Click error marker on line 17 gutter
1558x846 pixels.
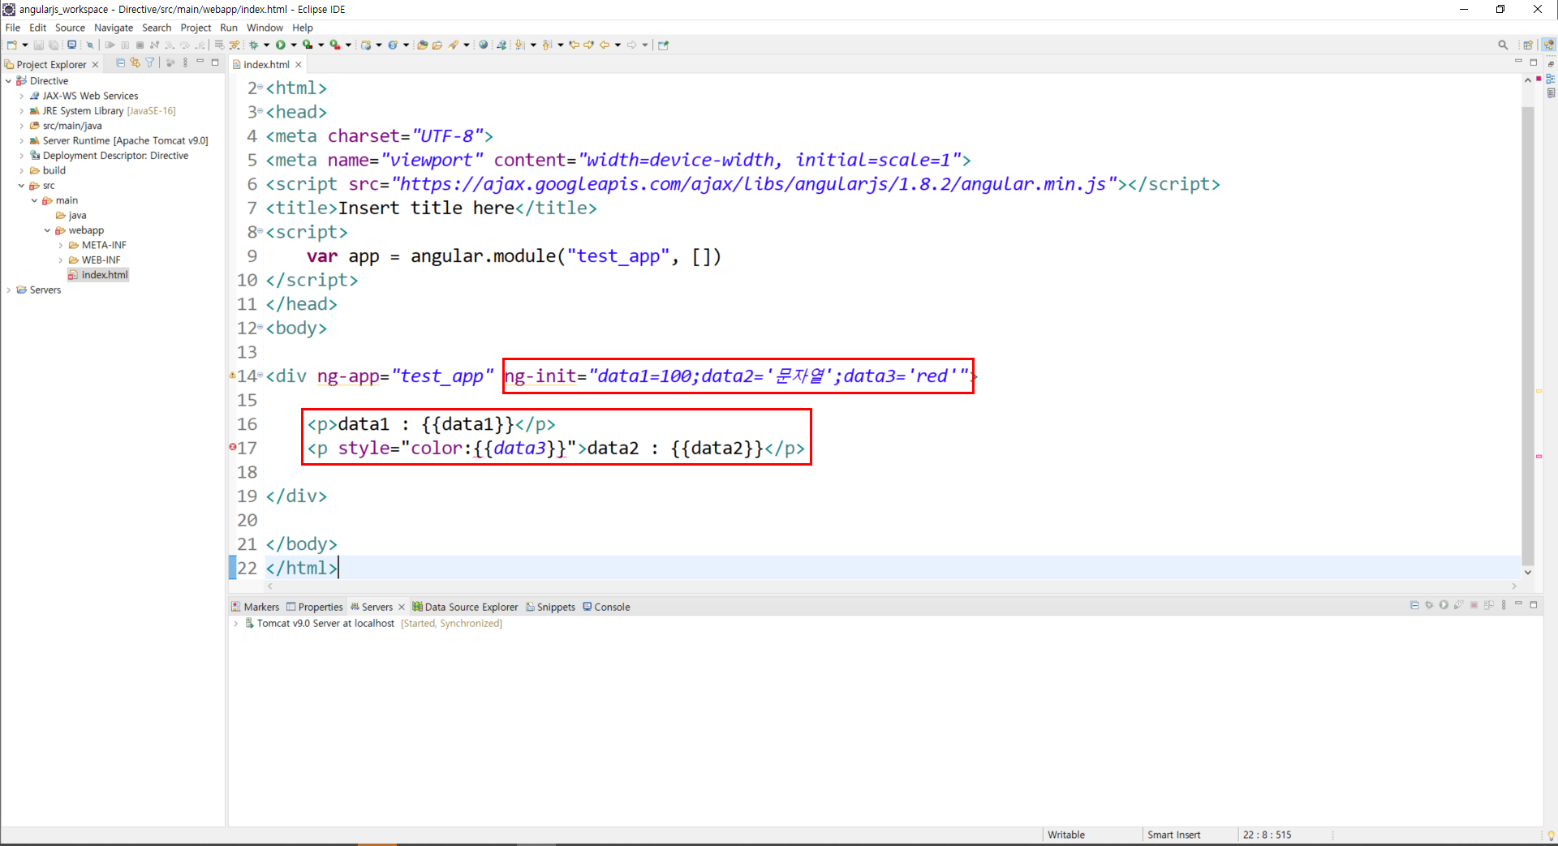233,447
